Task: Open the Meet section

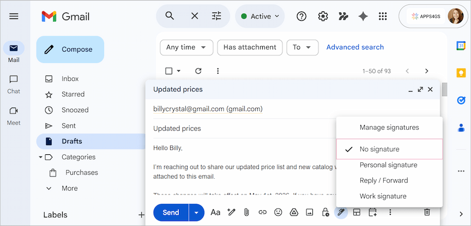Action: point(14,116)
